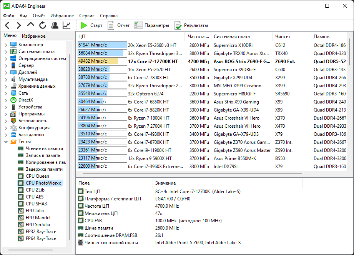
Task: Expand the Операционная система tree node
Action: pyautogui.click(x=6, y=59)
